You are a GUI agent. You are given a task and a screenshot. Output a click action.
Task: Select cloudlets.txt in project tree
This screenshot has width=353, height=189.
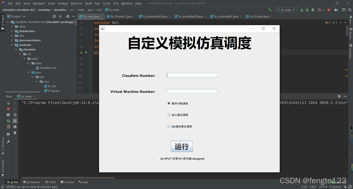tap(46, 68)
